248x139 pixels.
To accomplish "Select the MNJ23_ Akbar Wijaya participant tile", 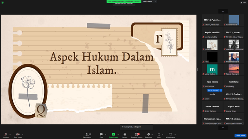I will [x=234, y=32].
